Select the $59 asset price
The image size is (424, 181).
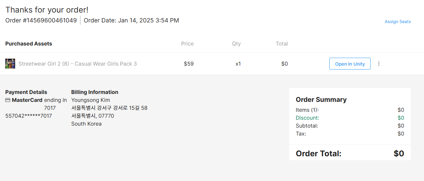click(x=189, y=64)
